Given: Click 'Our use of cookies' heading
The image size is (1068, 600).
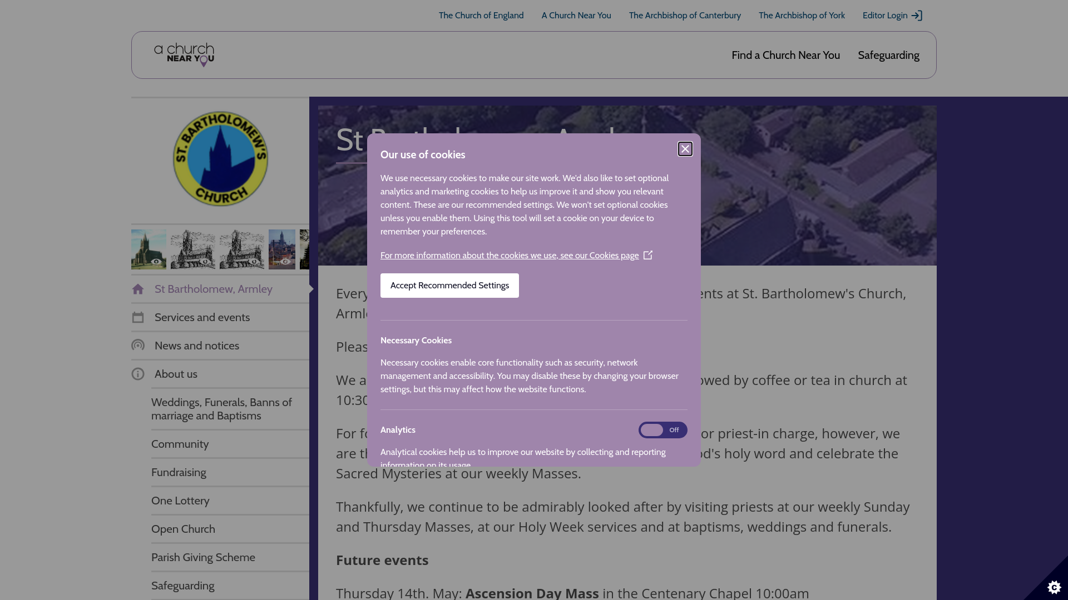Looking at the screenshot, I should [423, 155].
